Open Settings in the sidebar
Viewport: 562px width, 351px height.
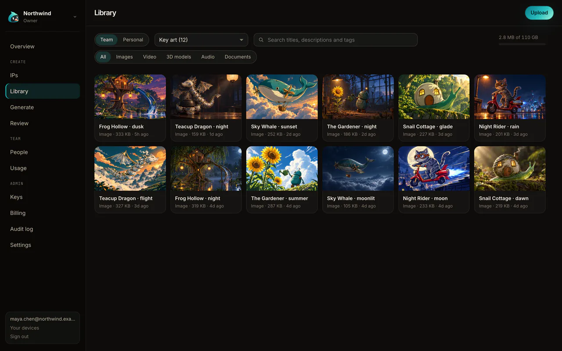tap(43, 245)
